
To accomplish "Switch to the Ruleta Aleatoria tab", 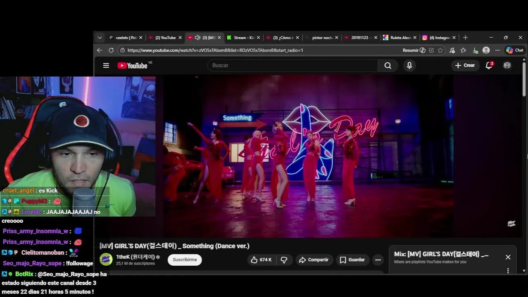I will (x=400, y=38).
